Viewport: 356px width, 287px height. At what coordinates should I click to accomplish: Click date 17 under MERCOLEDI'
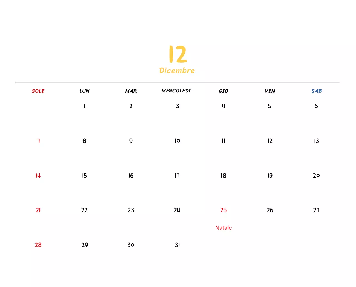177,175
